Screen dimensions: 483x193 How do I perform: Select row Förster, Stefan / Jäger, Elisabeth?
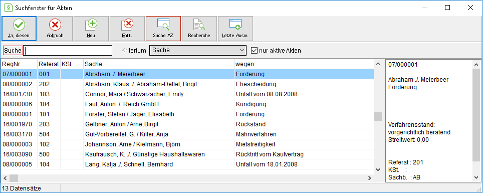coord(187,114)
